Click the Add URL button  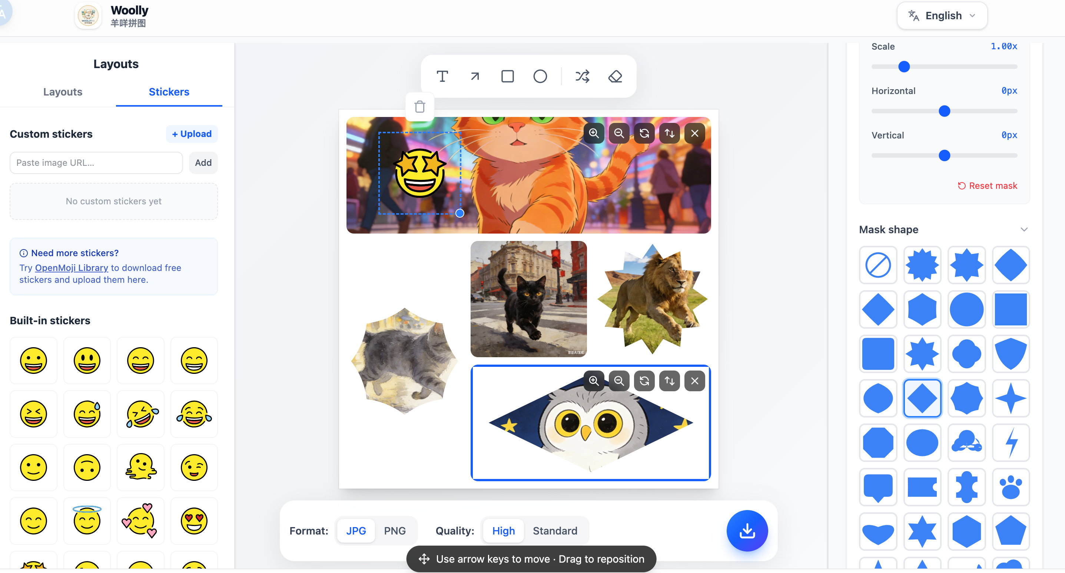[x=203, y=163]
